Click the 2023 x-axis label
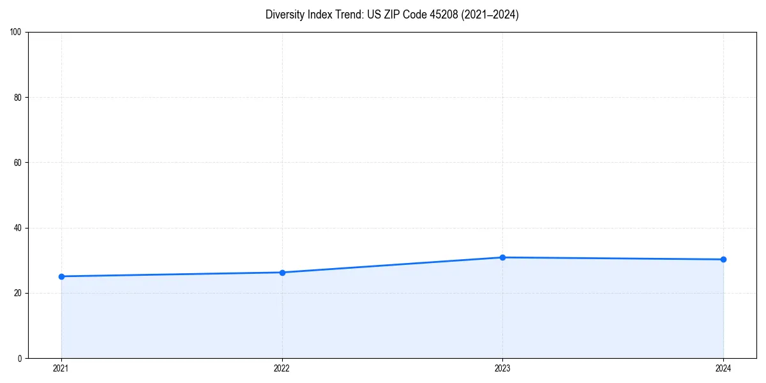Viewport: 766px width, 383px height. coord(503,368)
